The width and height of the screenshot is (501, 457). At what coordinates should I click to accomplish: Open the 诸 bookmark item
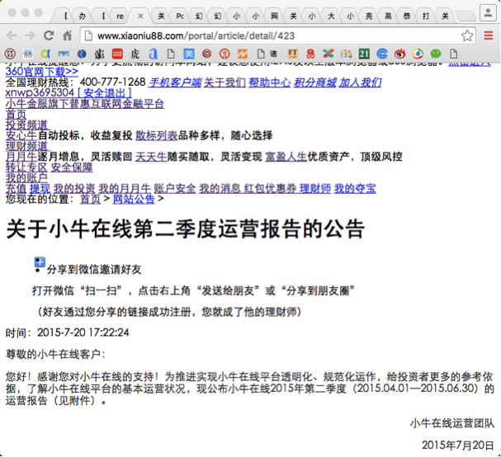pos(267,54)
